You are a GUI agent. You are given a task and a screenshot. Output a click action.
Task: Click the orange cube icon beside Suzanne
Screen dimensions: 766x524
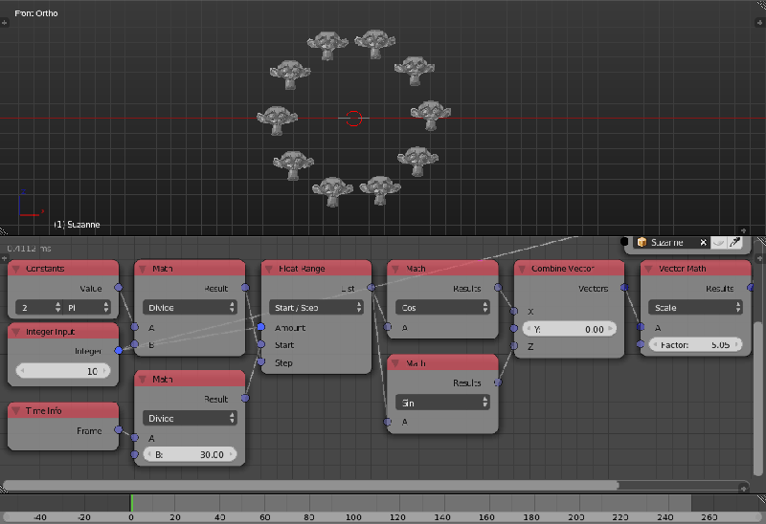click(642, 242)
